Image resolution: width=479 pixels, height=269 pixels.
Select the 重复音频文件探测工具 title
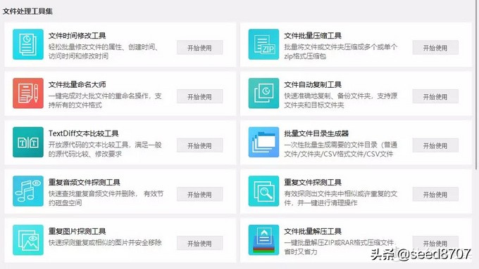[84, 182]
